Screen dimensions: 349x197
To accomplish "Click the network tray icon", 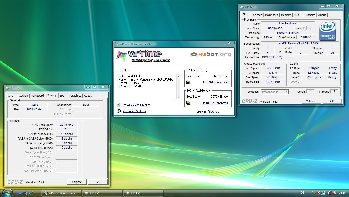I will 331,193.
